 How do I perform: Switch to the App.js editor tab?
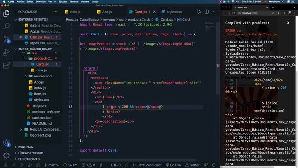pos(104,12)
